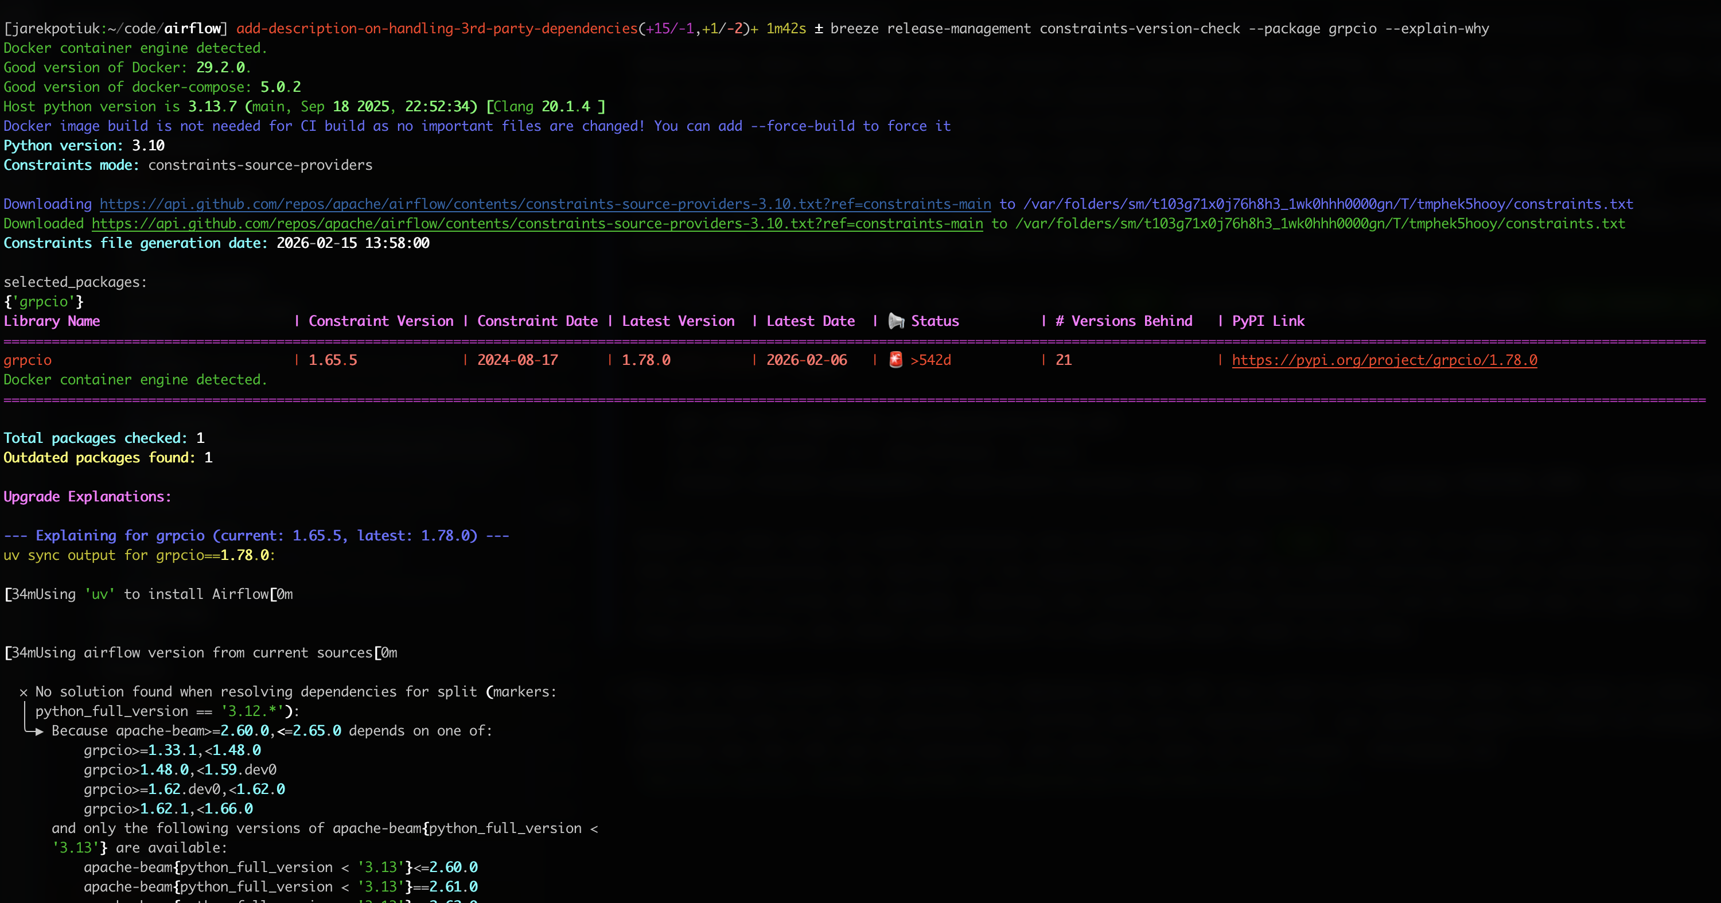
Task: Click the # Versions Behind column header
Action: click(1123, 321)
